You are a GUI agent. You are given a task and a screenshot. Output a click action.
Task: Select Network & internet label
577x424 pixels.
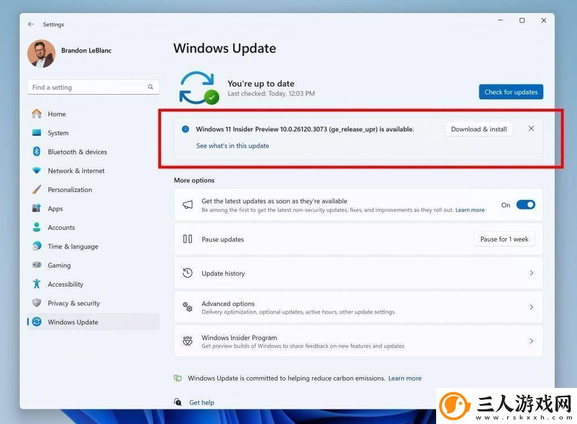[76, 171]
